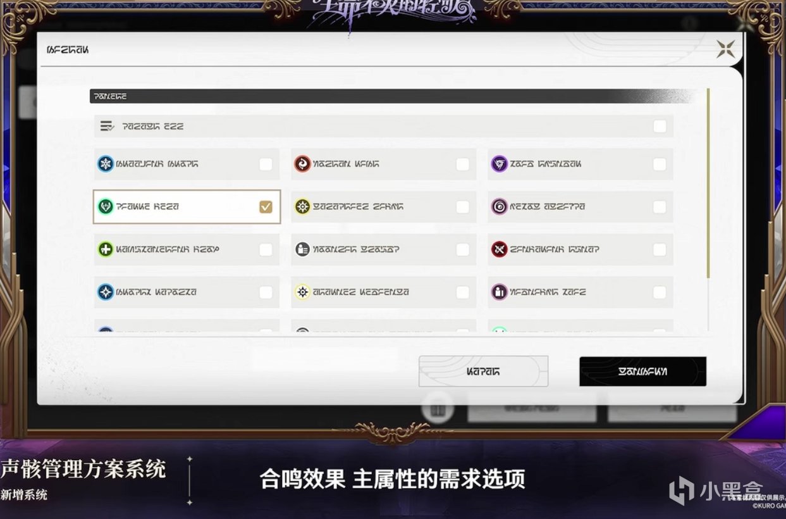The width and height of the screenshot is (786, 519).
Task: Tick the checkbox beside the green plus set
Action: [266, 249]
